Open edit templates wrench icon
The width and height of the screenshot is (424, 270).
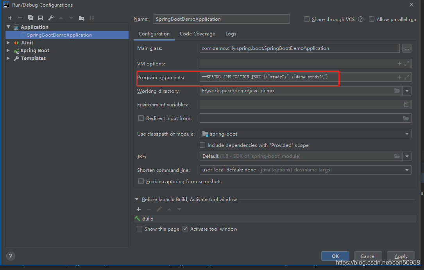[51, 18]
